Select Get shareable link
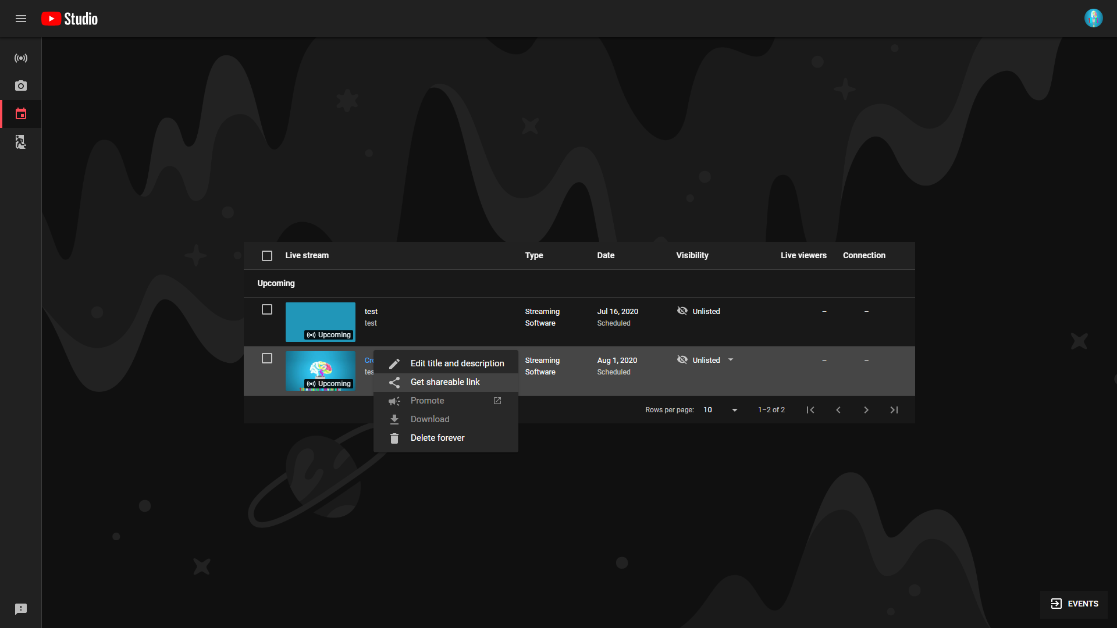This screenshot has width=1117, height=628. (x=446, y=382)
